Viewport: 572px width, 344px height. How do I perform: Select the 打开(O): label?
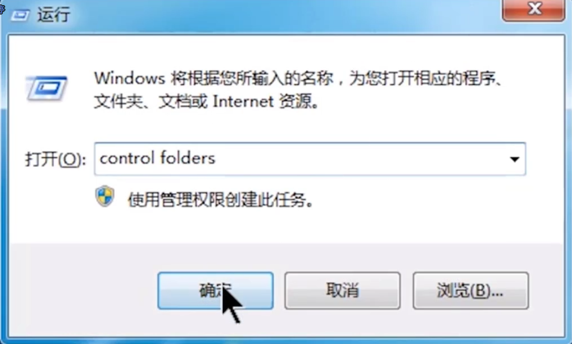tap(55, 160)
